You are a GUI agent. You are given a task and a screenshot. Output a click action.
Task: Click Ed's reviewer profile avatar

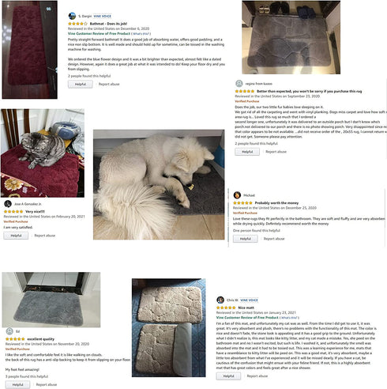tap(9, 331)
